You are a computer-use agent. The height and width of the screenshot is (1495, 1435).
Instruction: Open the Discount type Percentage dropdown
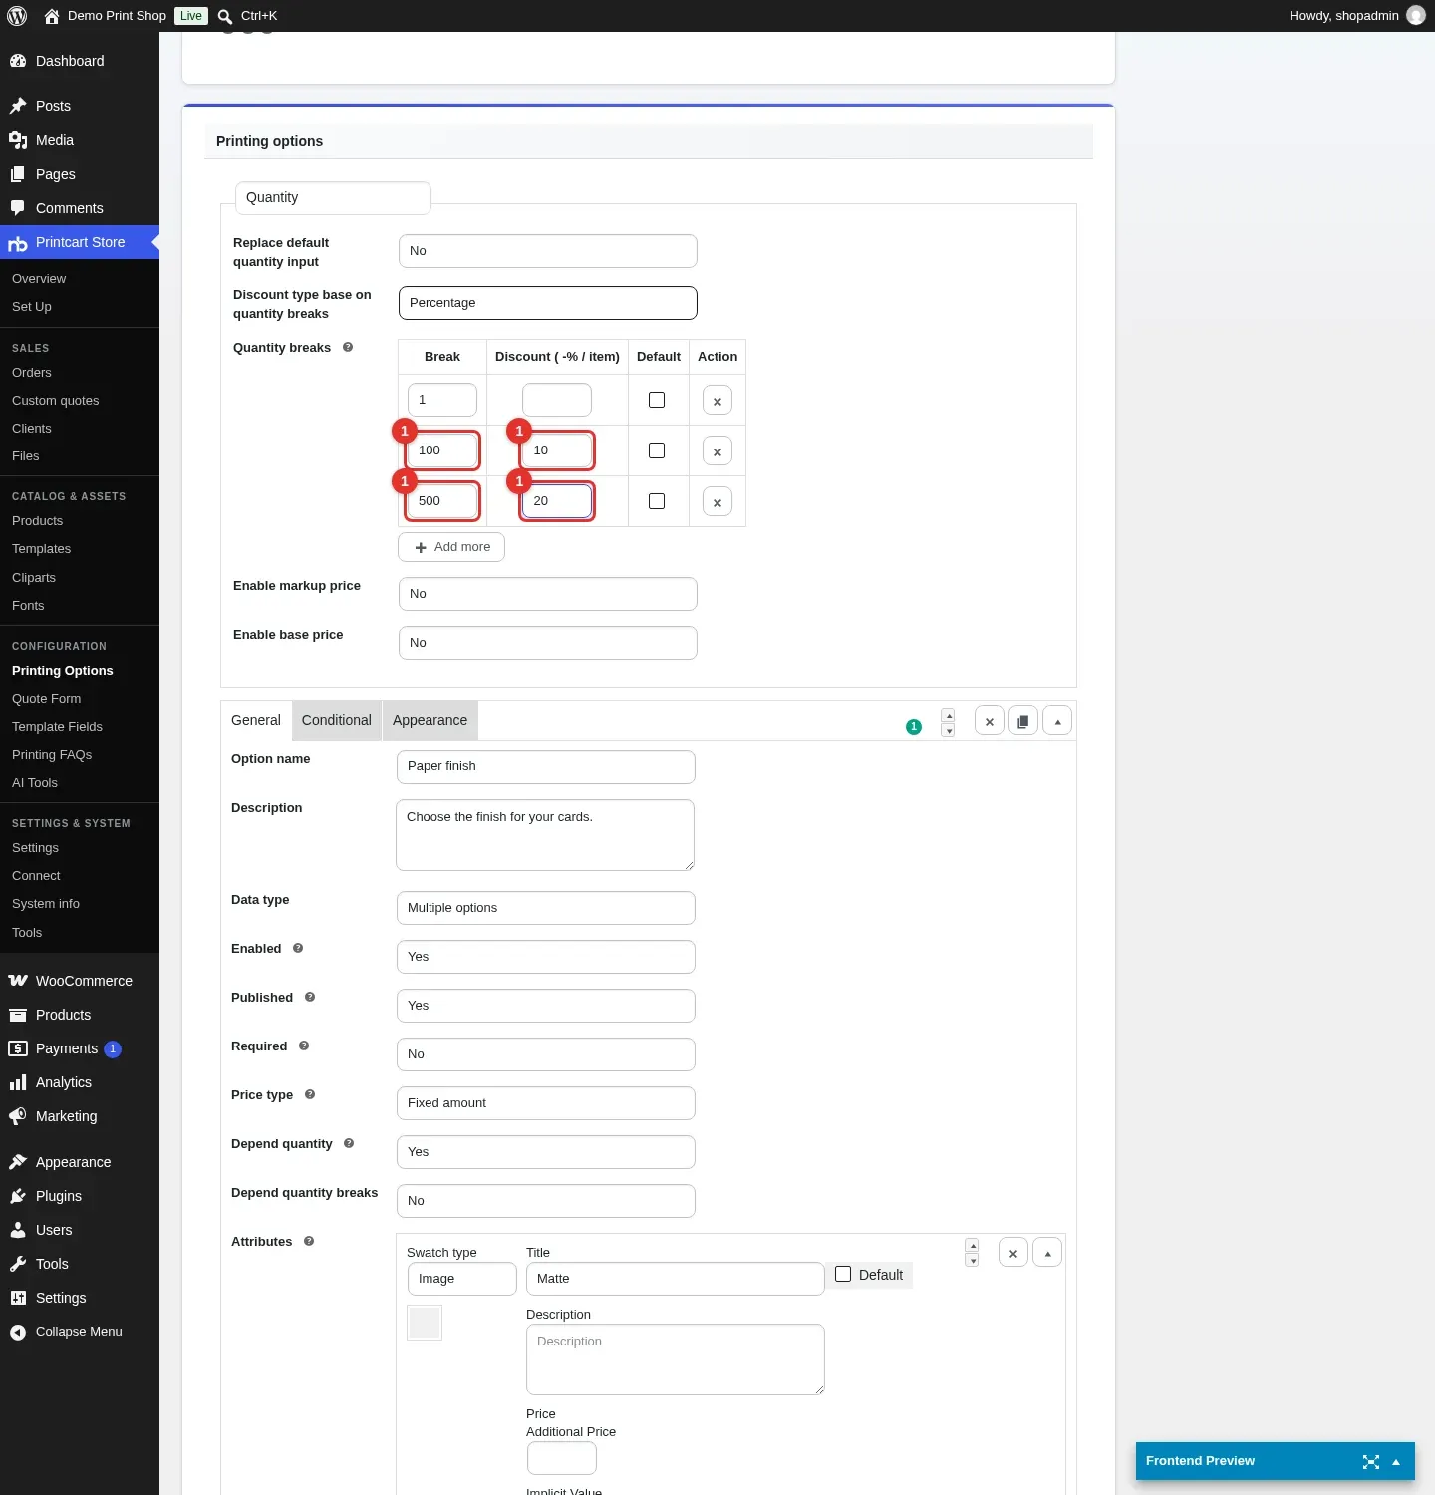pyautogui.click(x=547, y=303)
